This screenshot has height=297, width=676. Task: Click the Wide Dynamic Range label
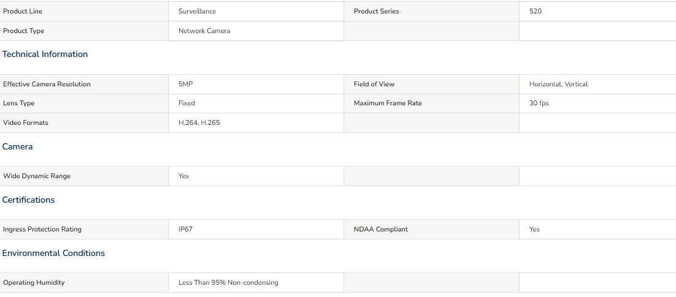point(37,176)
